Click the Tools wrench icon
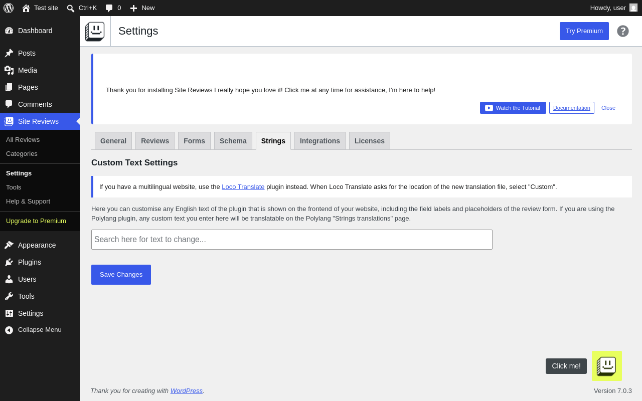This screenshot has width=642, height=401. coord(9,296)
